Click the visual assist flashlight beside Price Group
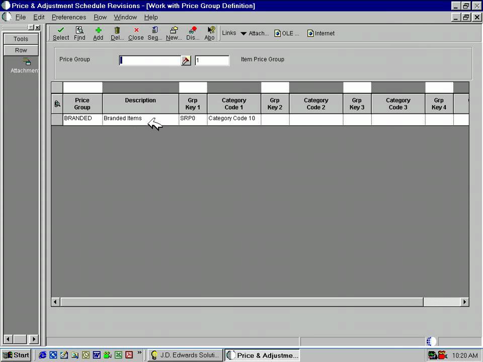 [x=186, y=60]
